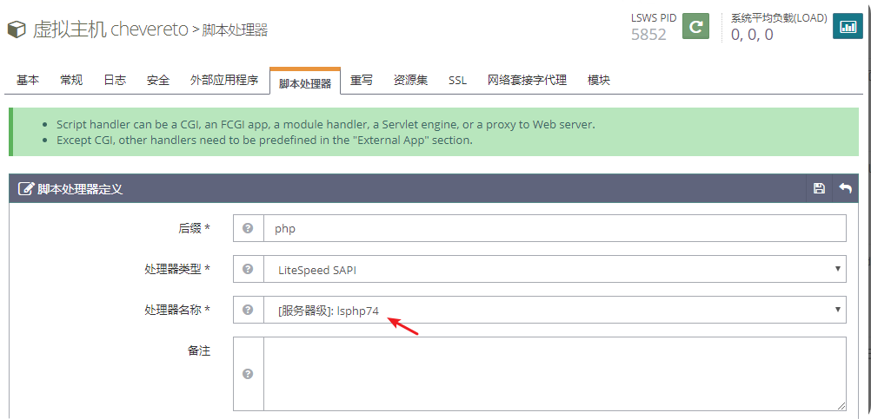Click the 后缀 input containing php
This screenshot has height=419, width=871.
555,228
